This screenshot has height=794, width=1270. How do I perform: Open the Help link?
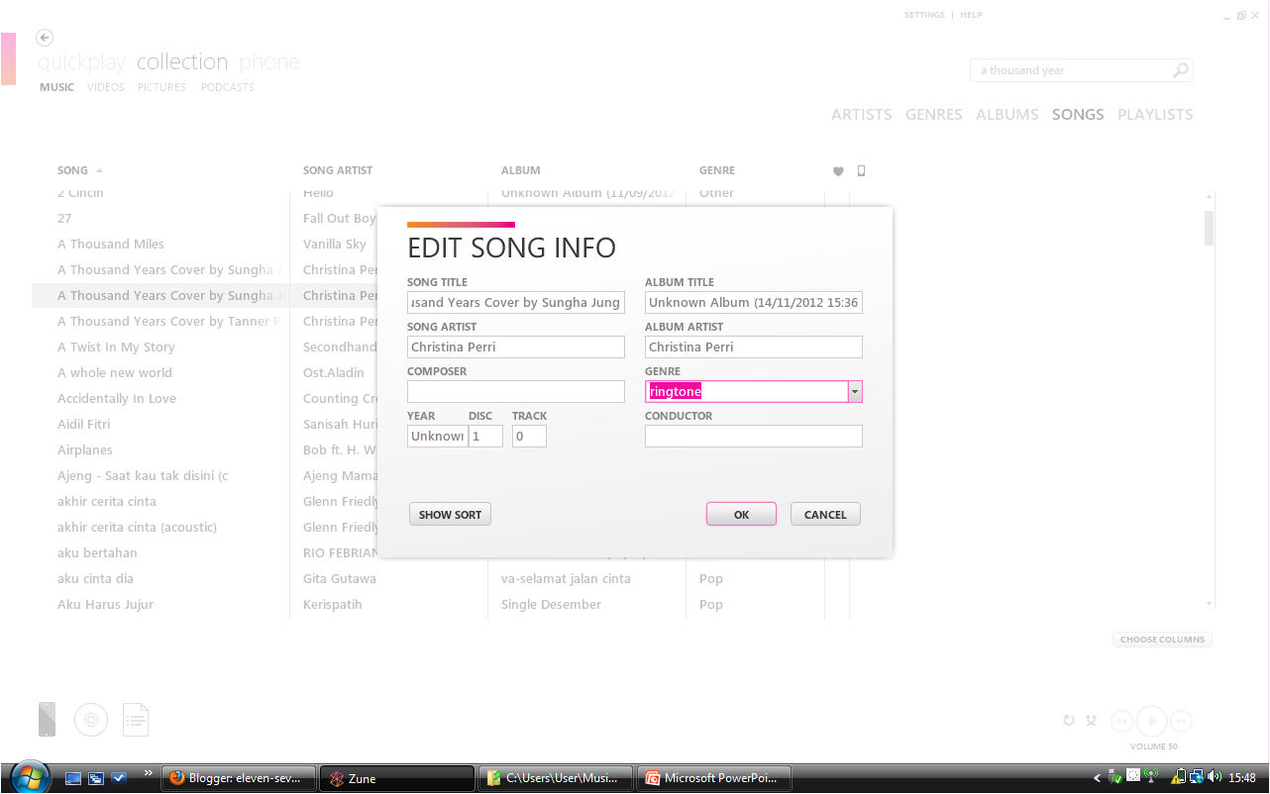click(971, 16)
